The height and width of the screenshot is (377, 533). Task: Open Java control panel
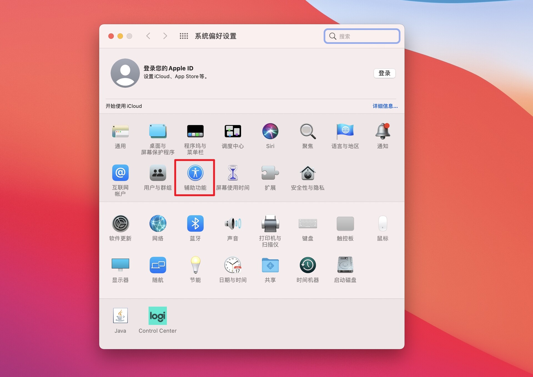point(120,316)
